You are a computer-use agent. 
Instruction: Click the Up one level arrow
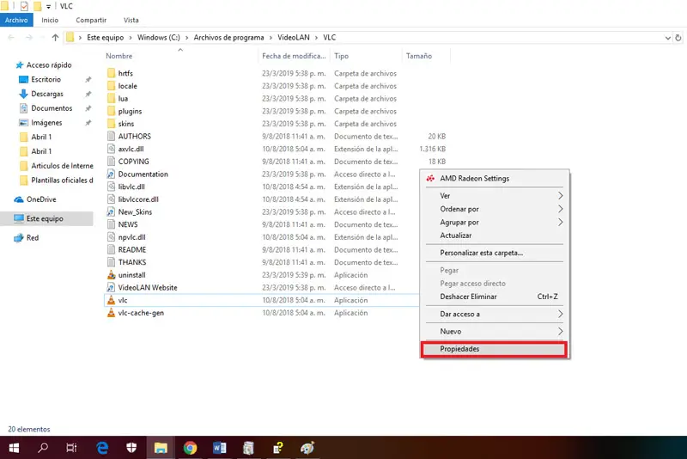(55, 38)
